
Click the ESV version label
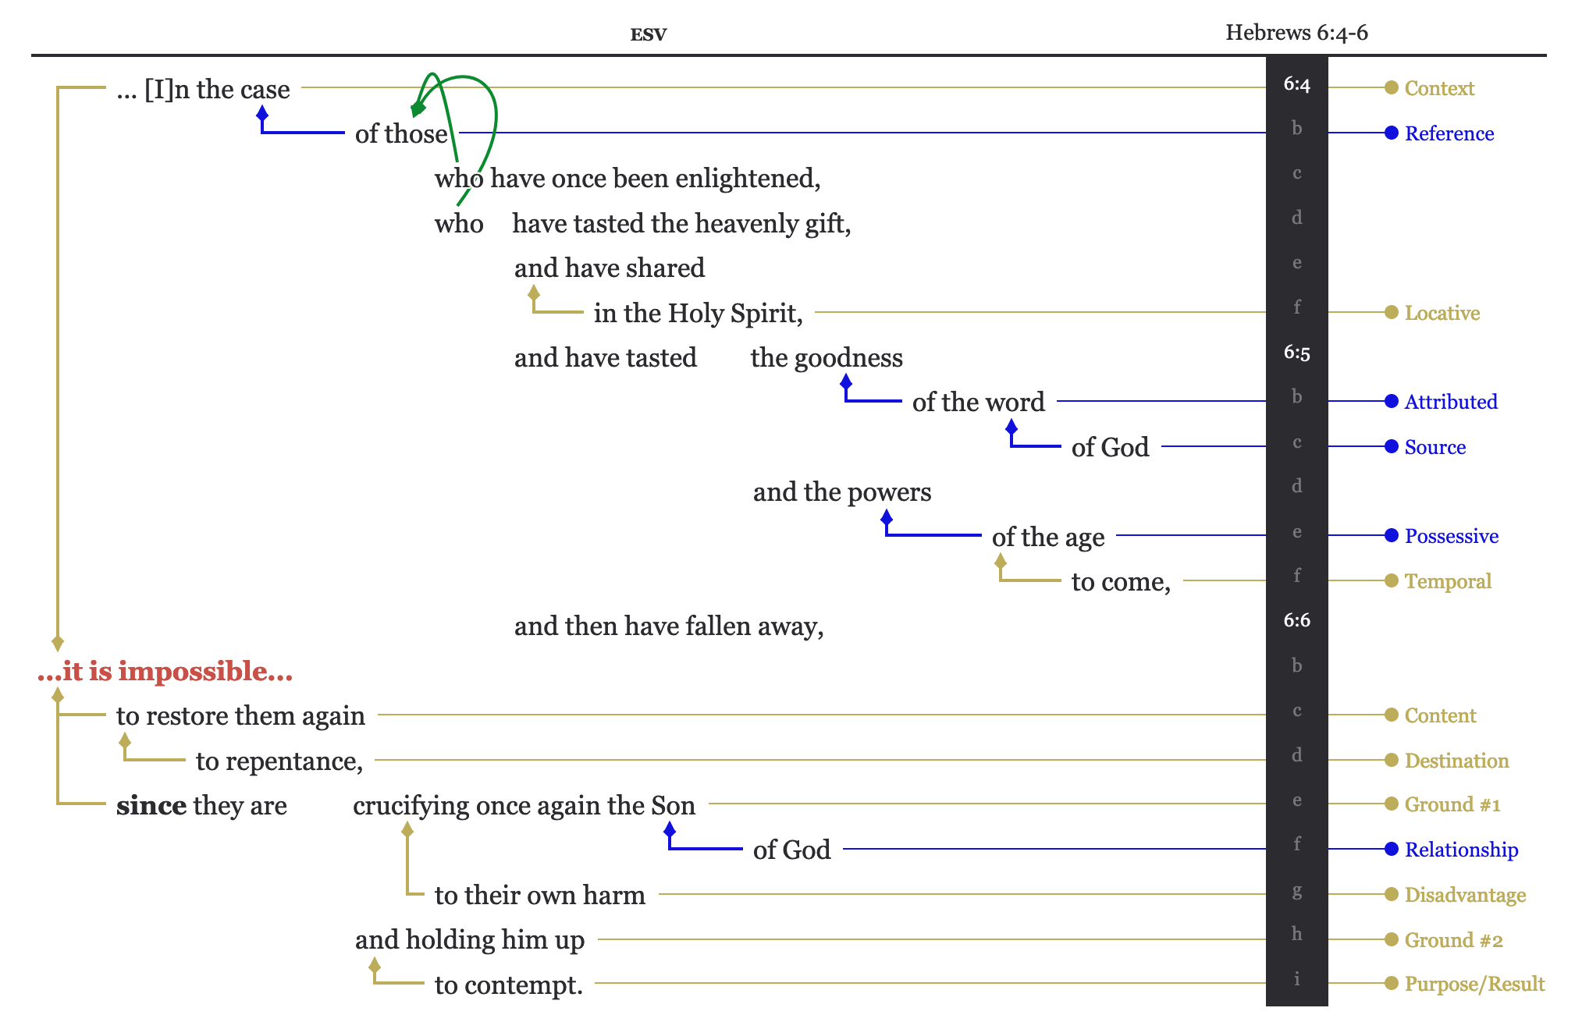[x=648, y=34]
